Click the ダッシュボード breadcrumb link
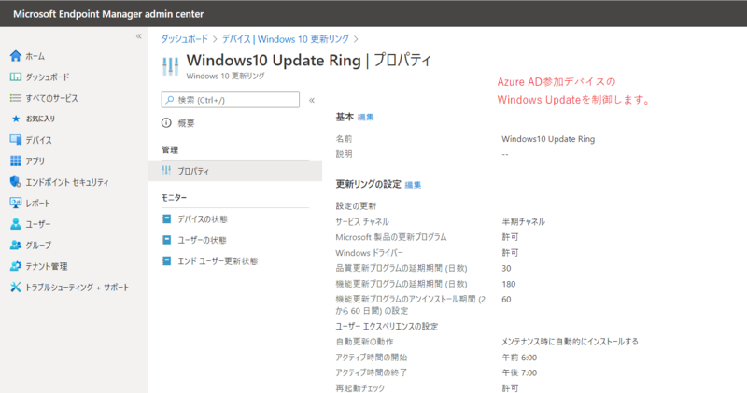This screenshot has height=393, width=747. tap(184, 39)
